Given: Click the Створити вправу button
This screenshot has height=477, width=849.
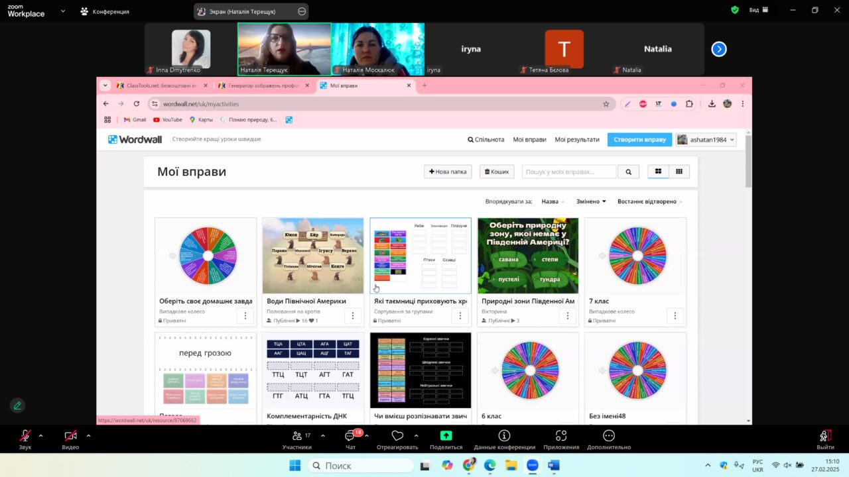Looking at the screenshot, I should (x=639, y=140).
